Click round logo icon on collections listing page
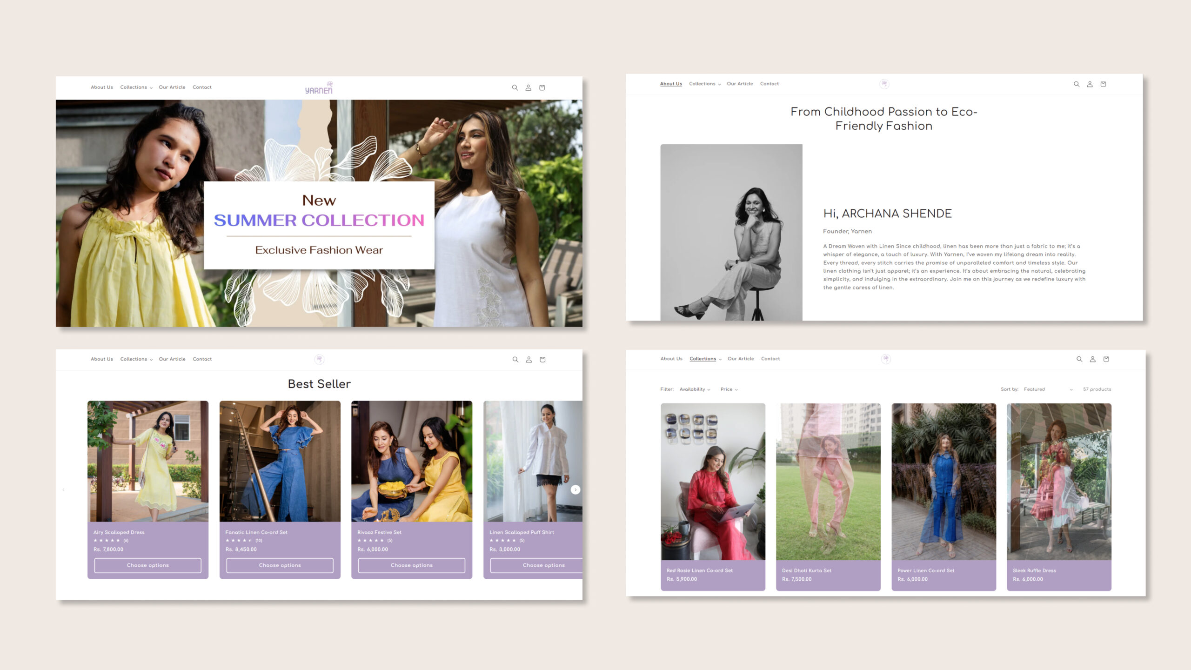Viewport: 1191px width, 670px height. pos(886,359)
